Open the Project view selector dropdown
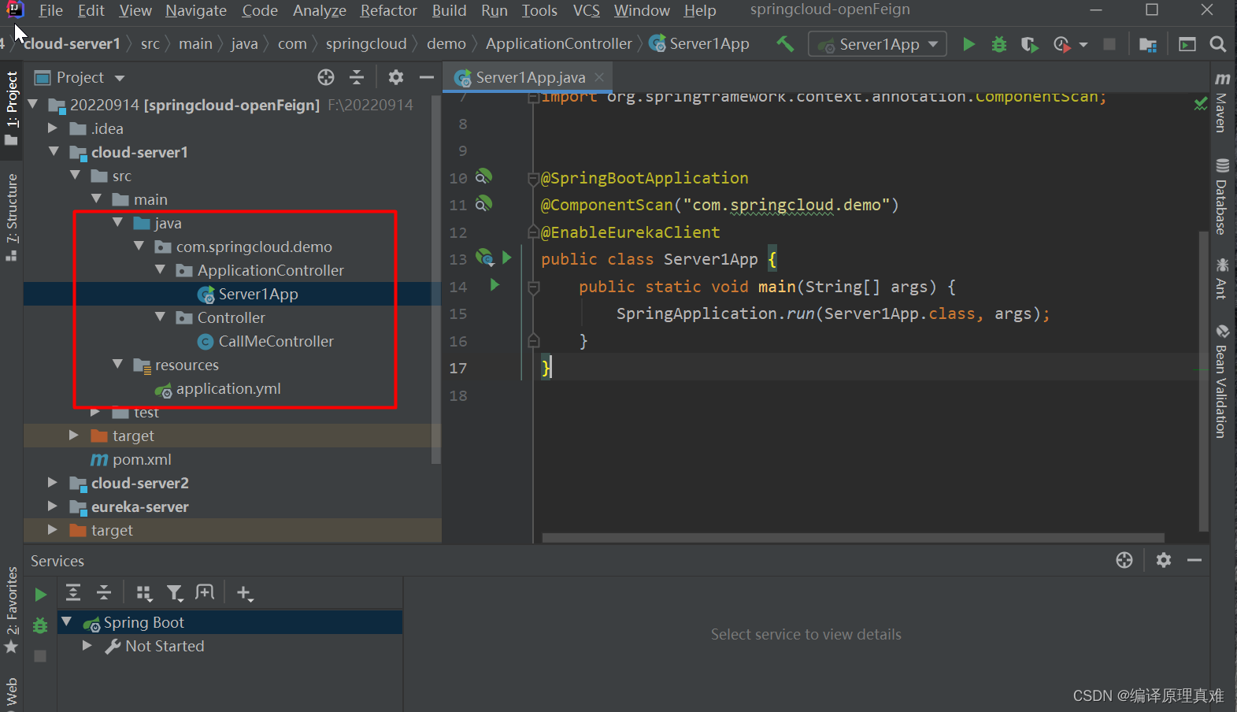This screenshot has height=712, width=1237. 80,77
